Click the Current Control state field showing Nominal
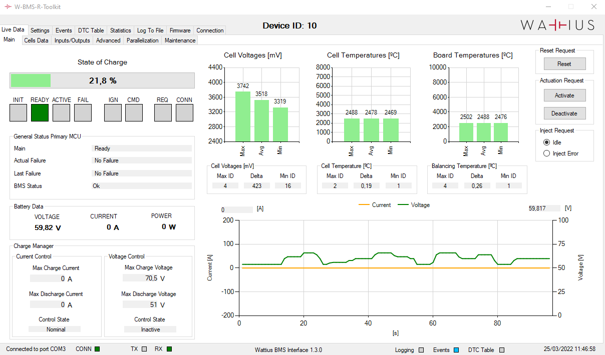This screenshot has width=605, height=355. (55, 329)
